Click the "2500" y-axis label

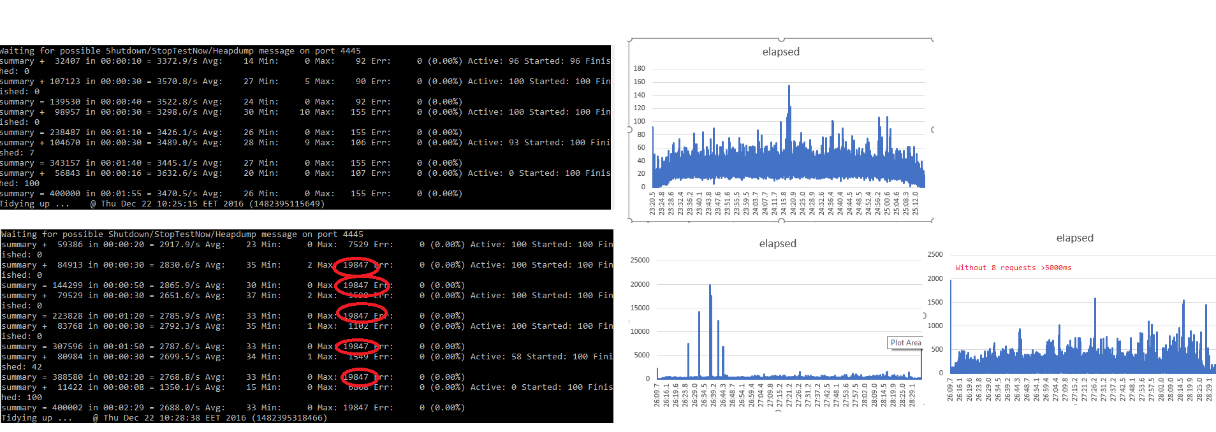tap(935, 254)
